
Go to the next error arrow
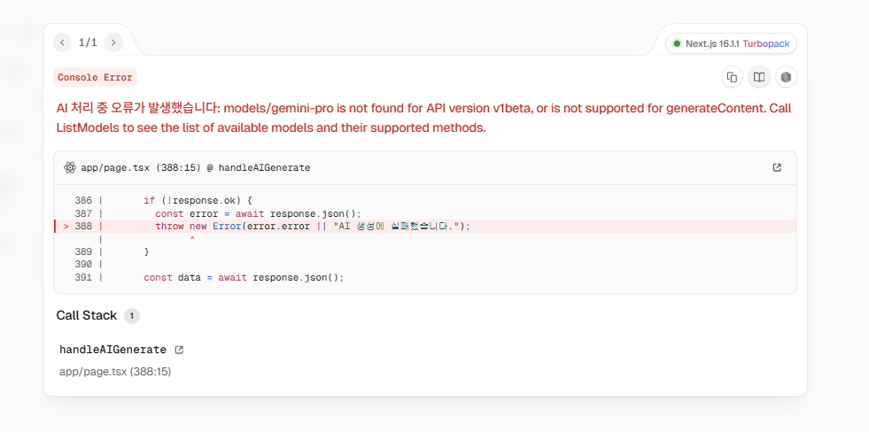tap(113, 42)
